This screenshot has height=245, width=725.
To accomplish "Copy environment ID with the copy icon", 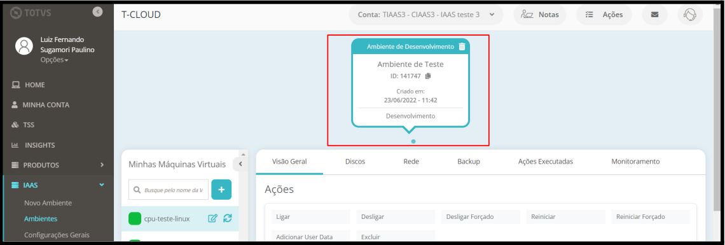I will [x=428, y=76].
